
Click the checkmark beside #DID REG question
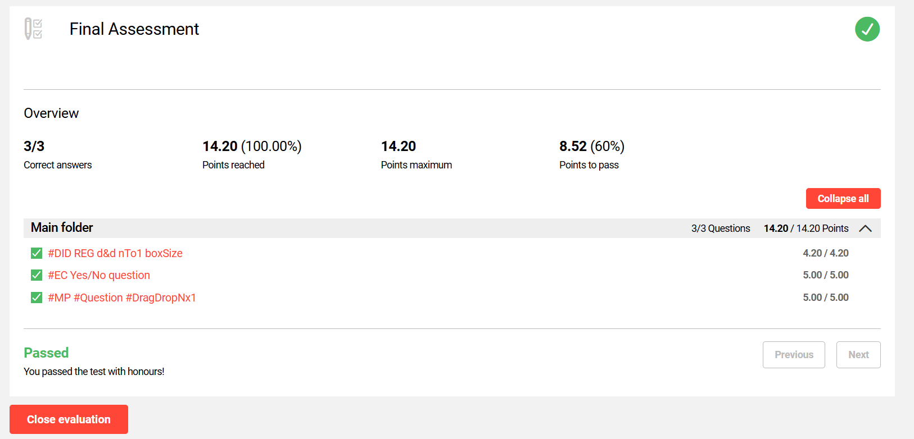point(37,253)
